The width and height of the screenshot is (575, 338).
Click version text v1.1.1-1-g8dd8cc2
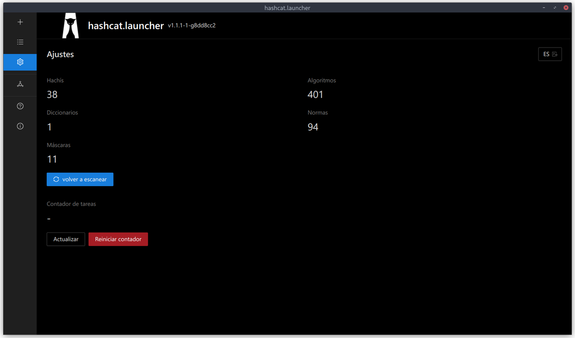[x=192, y=26]
